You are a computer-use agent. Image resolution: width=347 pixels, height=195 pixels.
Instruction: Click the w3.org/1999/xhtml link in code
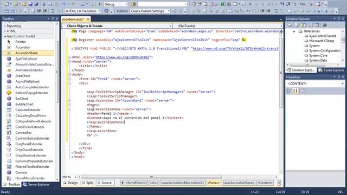pyautogui.click(x=123, y=57)
